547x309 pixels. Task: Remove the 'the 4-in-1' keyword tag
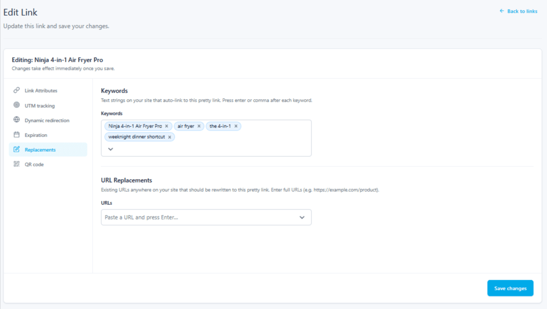pyautogui.click(x=236, y=126)
